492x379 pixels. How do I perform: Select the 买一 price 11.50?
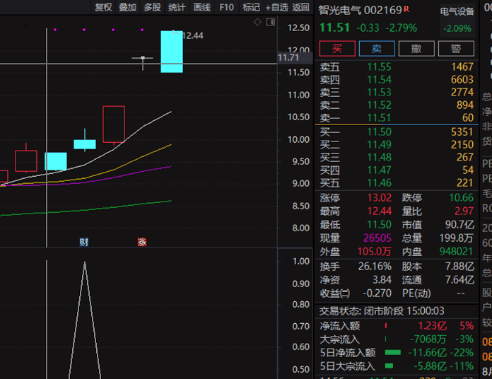379,132
